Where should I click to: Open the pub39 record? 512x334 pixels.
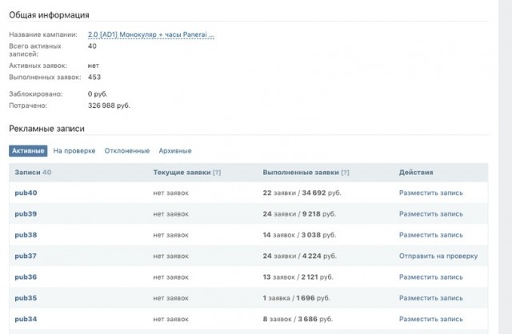pos(26,214)
